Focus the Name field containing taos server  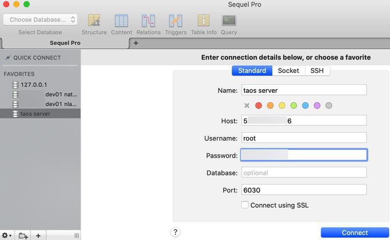[304, 90]
